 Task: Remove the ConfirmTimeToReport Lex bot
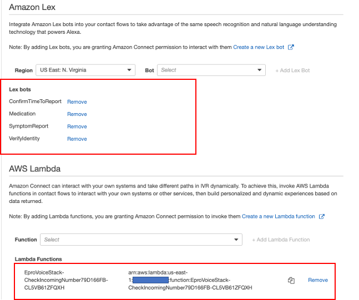[x=77, y=102]
